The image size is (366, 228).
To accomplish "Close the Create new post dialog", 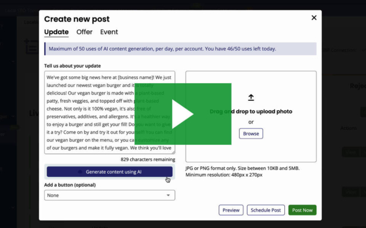I will (x=313, y=18).
